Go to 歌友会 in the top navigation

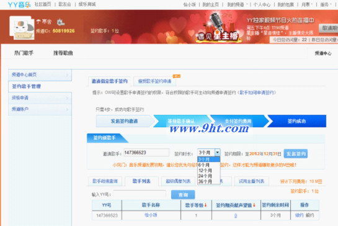pos(64,4)
